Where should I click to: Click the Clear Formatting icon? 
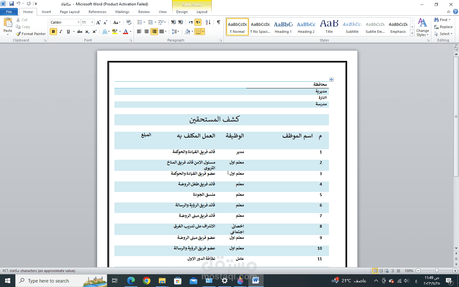[128, 22]
